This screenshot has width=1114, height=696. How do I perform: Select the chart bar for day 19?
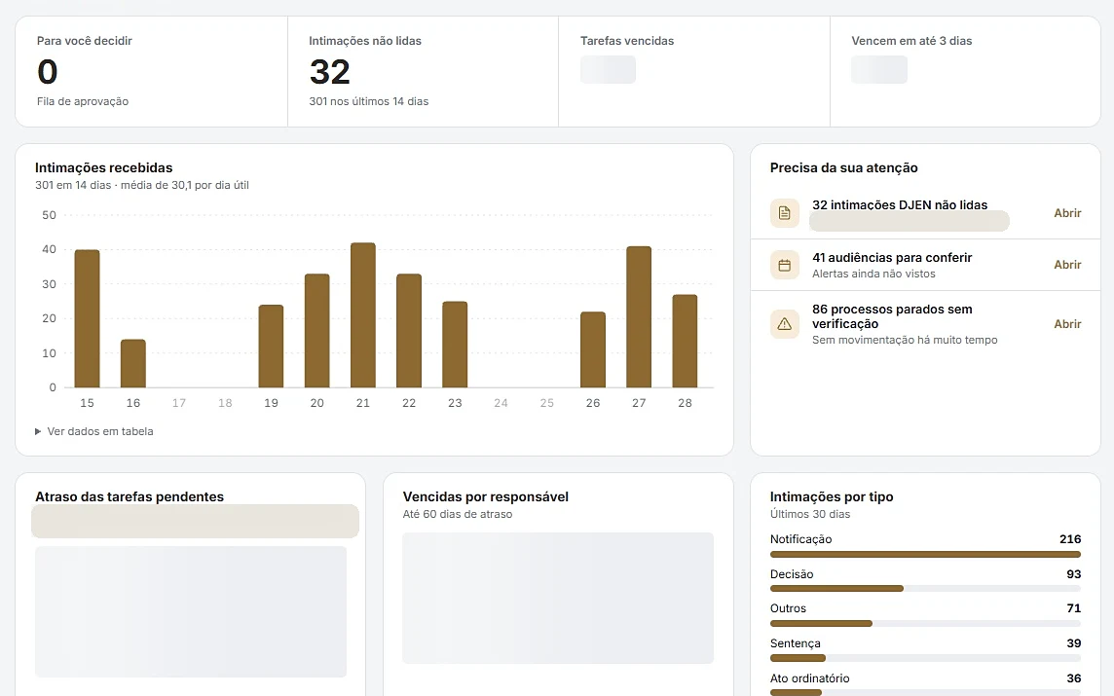pyautogui.click(x=271, y=346)
